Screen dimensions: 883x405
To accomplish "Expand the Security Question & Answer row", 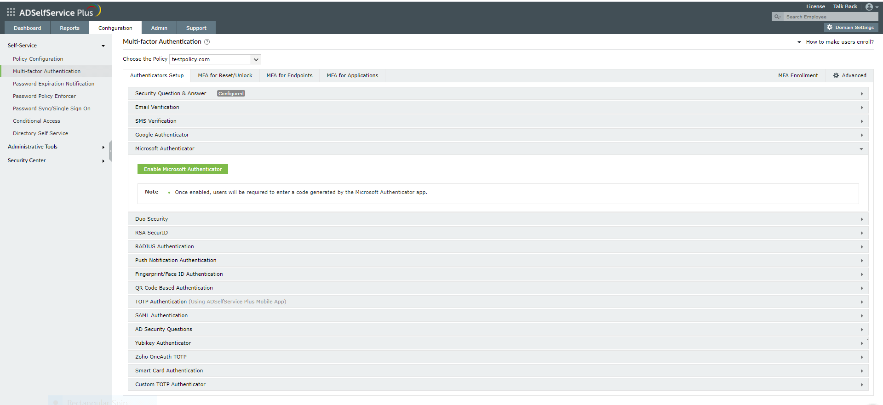I will click(x=498, y=94).
